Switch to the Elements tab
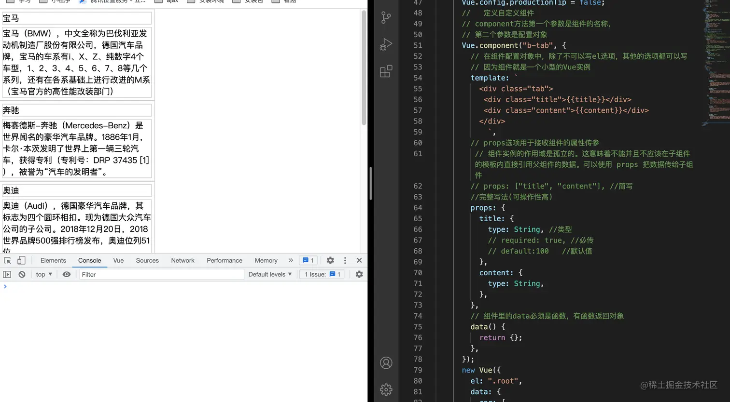Viewport: 730px width, 402px height. click(x=53, y=260)
